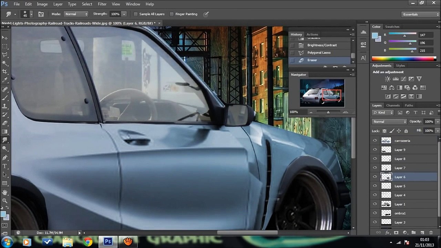This screenshot has width=441, height=248.
Task: Select the Dodge tool
Action: pyautogui.click(x=5, y=149)
